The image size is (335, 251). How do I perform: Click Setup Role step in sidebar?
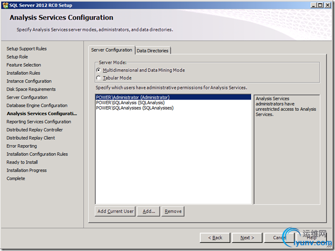click(17, 57)
